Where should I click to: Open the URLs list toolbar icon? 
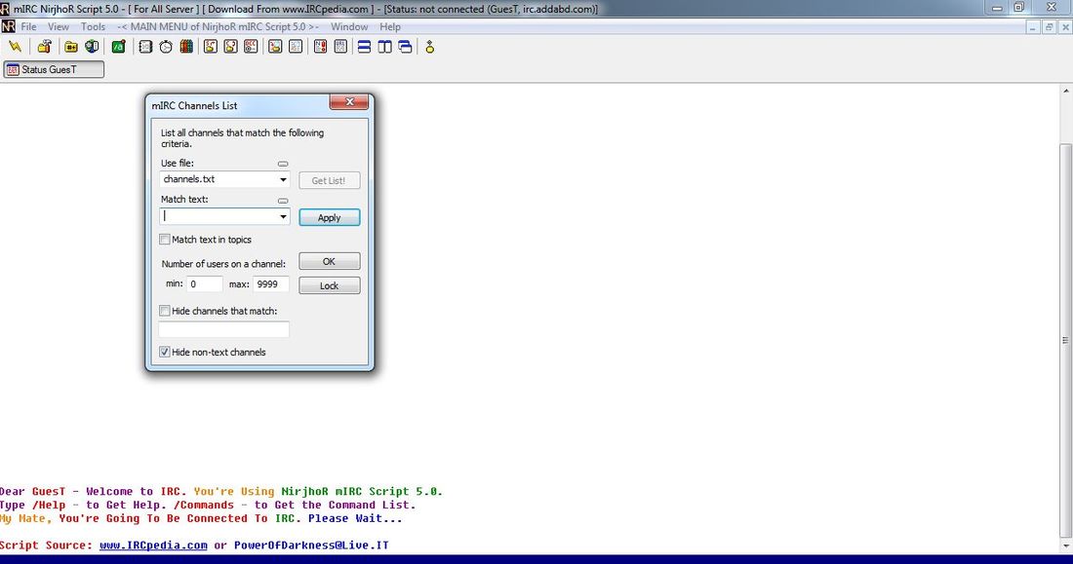tap(340, 47)
